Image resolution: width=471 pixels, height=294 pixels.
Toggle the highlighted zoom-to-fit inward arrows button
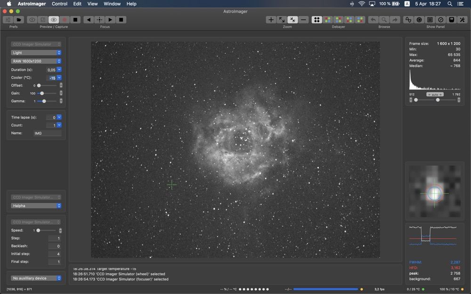(292, 20)
